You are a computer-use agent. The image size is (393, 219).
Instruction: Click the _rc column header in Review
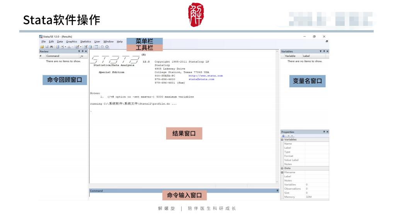[83, 56]
